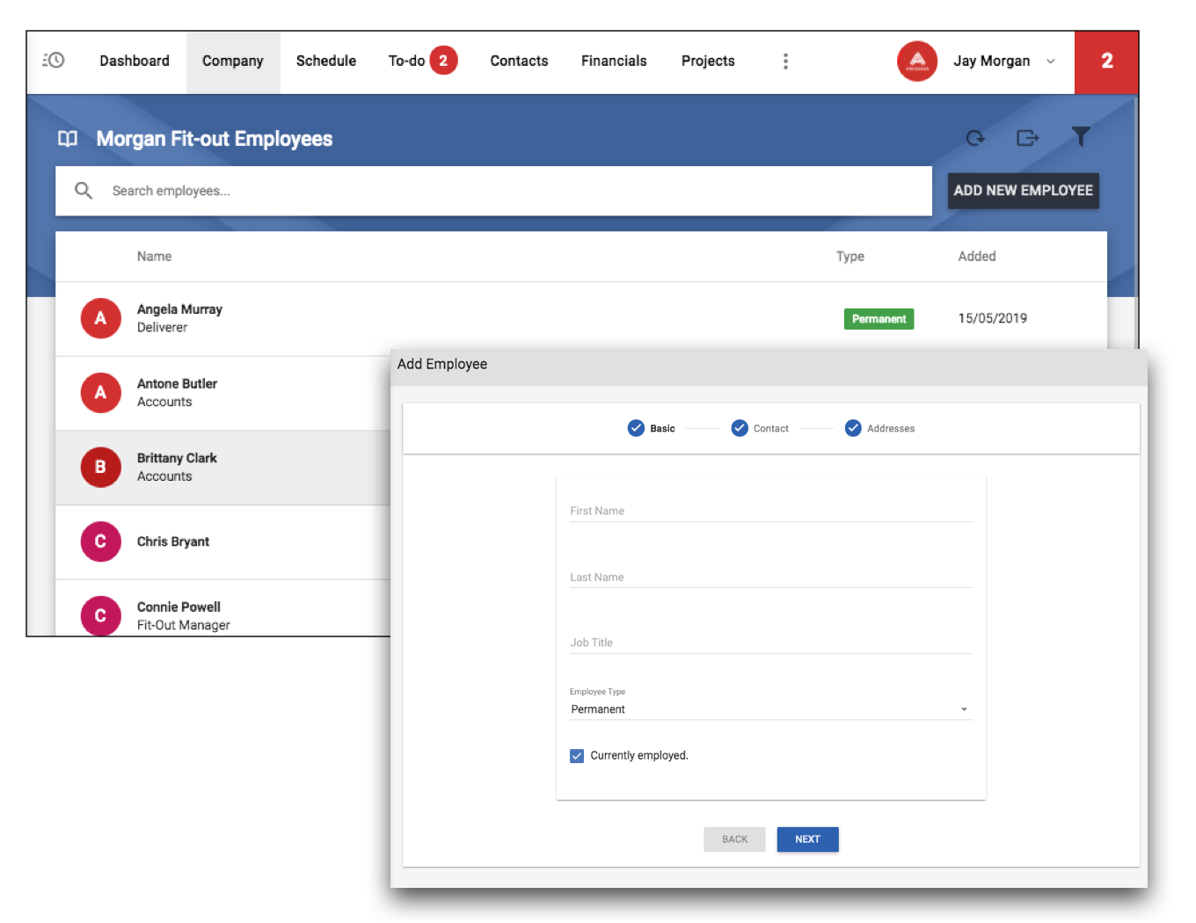Screen dimensions: 1196x923
Task: Open the To-do menu item
Action: (406, 61)
